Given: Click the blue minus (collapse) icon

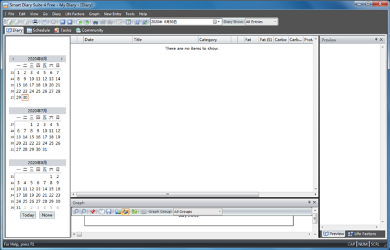Looking at the screenshot, I should [62, 22].
